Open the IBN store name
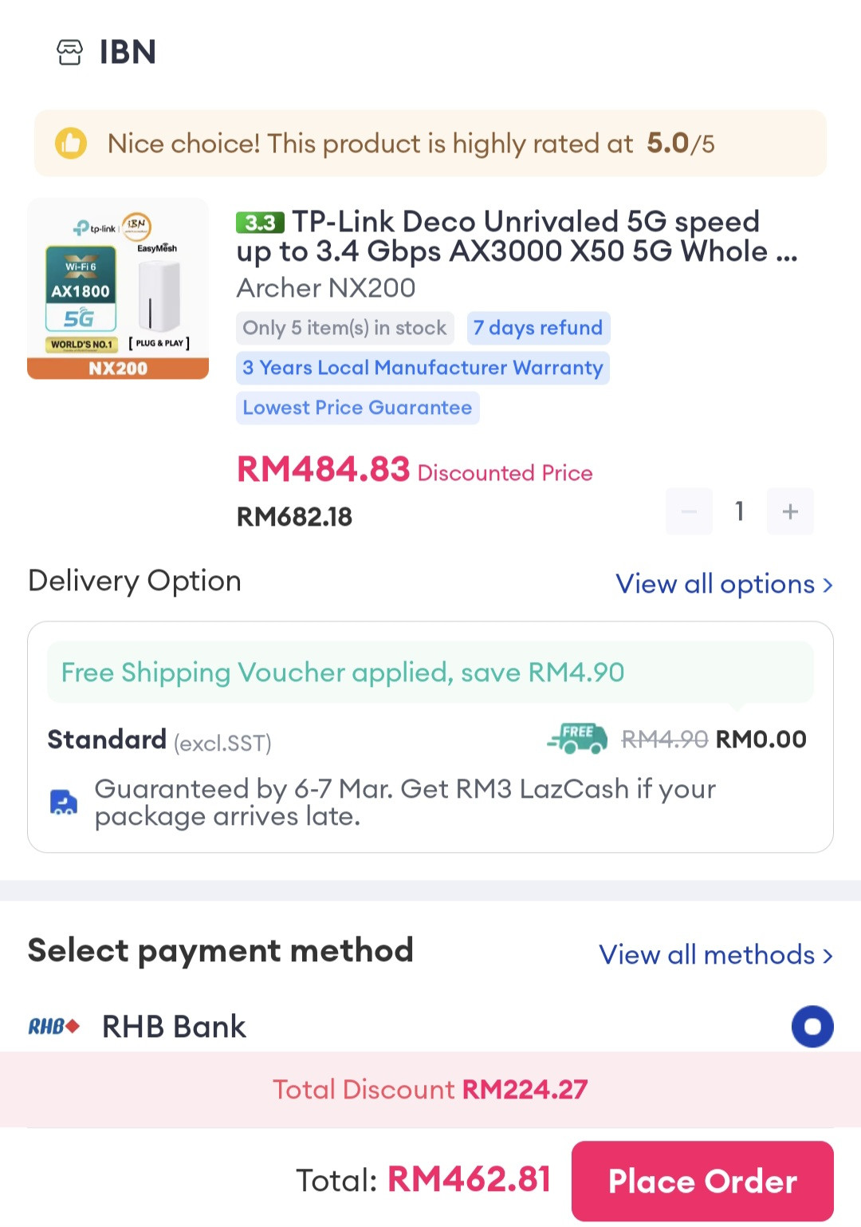Viewport: 861px width, 1227px height. point(128,53)
